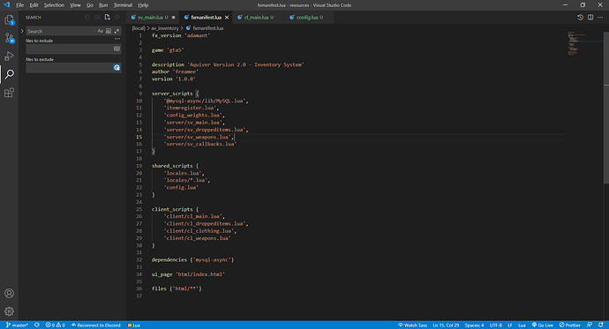Open the fxmanifest.lua breadcrumb dropdown

click(x=205, y=28)
